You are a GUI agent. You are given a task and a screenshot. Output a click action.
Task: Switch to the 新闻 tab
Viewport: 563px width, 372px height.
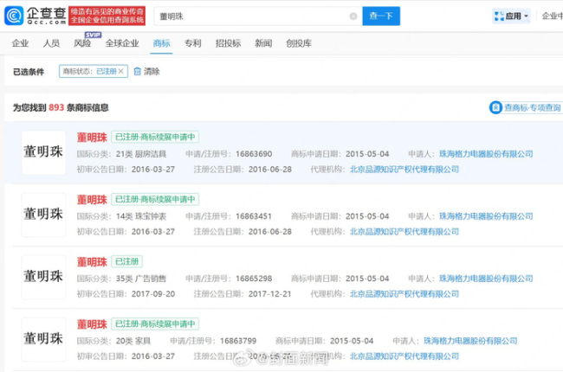point(263,43)
